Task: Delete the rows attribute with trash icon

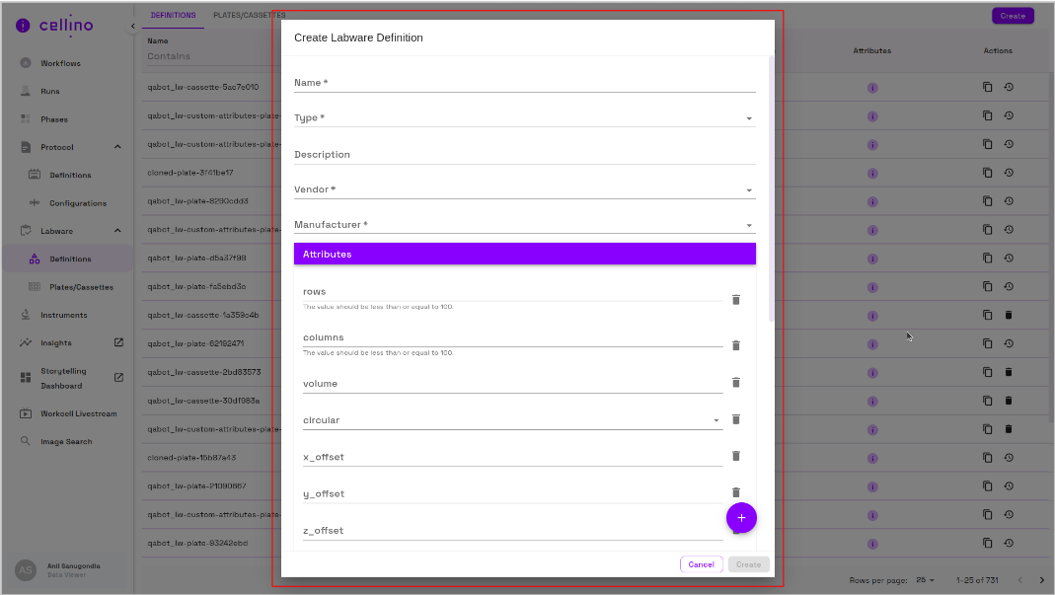Action: click(x=735, y=299)
